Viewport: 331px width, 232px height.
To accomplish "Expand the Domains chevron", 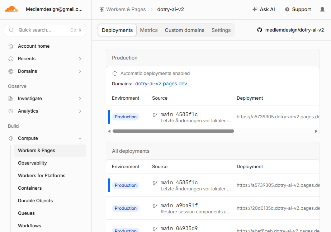I will (80, 71).
